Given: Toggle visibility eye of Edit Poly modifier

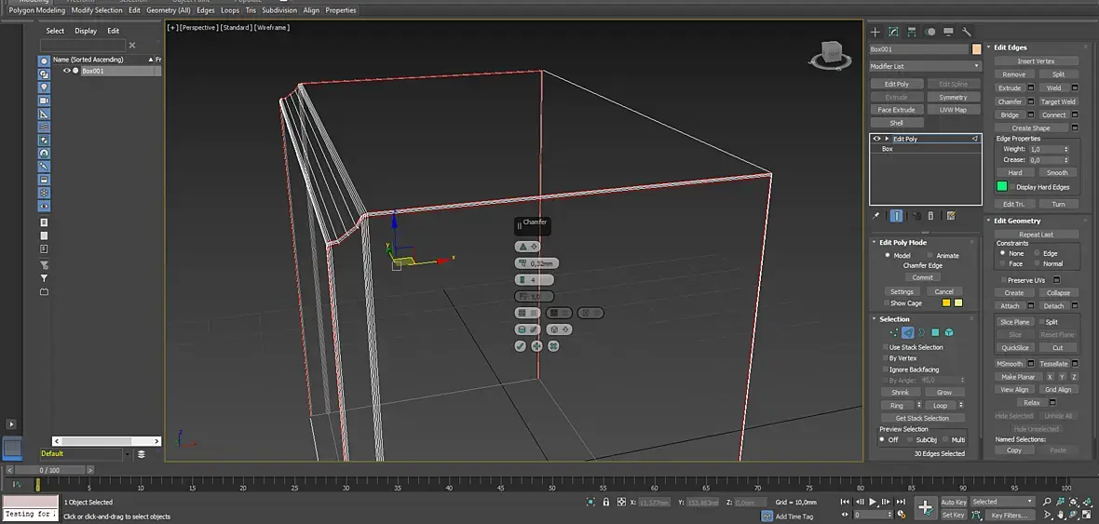Looking at the screenshot, I should [x=876, y=139].
